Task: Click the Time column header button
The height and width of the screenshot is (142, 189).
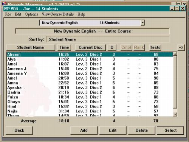Action: click(x=64, y=47)
